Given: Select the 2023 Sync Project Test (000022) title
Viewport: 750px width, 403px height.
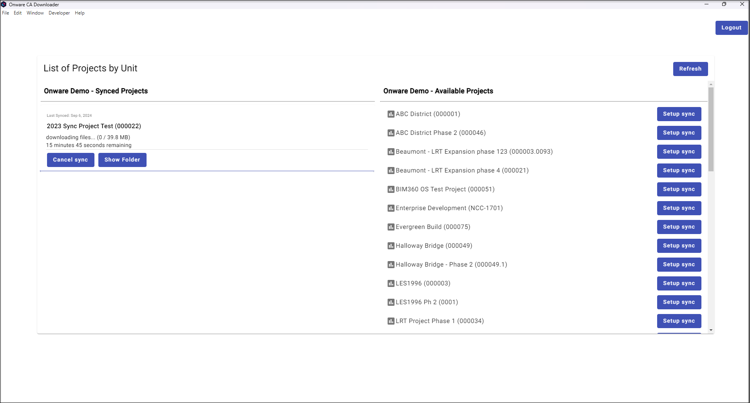Looking at the screenshot, I should [94, 126].
